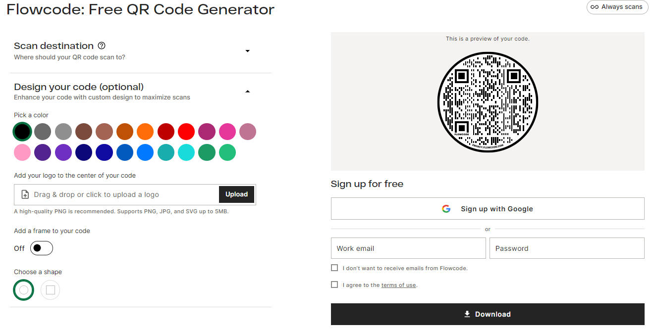Check "I don't want to receive emails from Flowcode"

(334, 267)
